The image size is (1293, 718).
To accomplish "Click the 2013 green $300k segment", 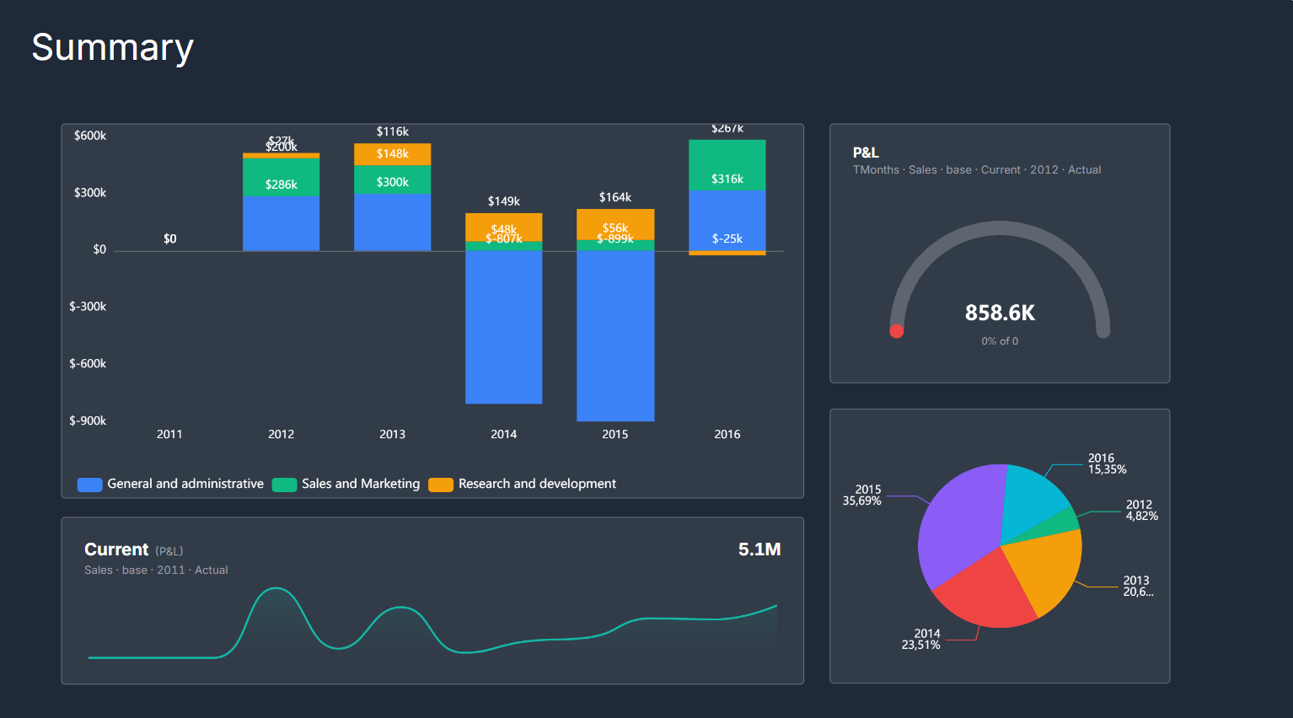I will [393, 179].
